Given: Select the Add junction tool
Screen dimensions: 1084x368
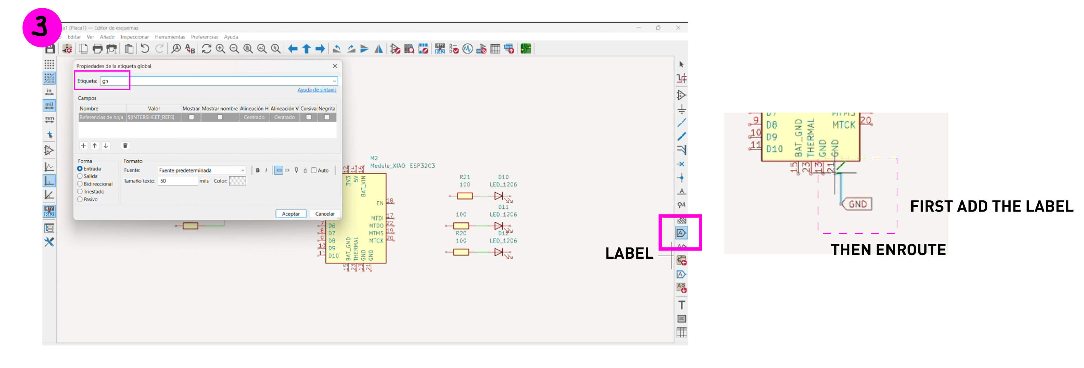Looking at the screenshot, I should coord(681,178).
